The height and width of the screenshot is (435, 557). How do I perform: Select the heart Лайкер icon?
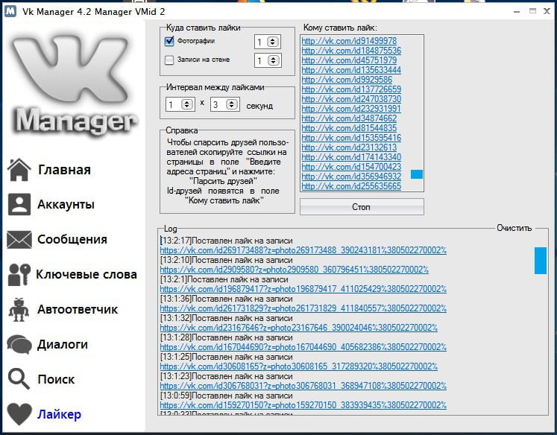coord(19,414)
